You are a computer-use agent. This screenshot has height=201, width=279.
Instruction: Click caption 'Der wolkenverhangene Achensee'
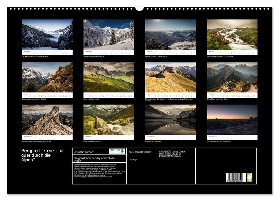(x=35, y=56)
